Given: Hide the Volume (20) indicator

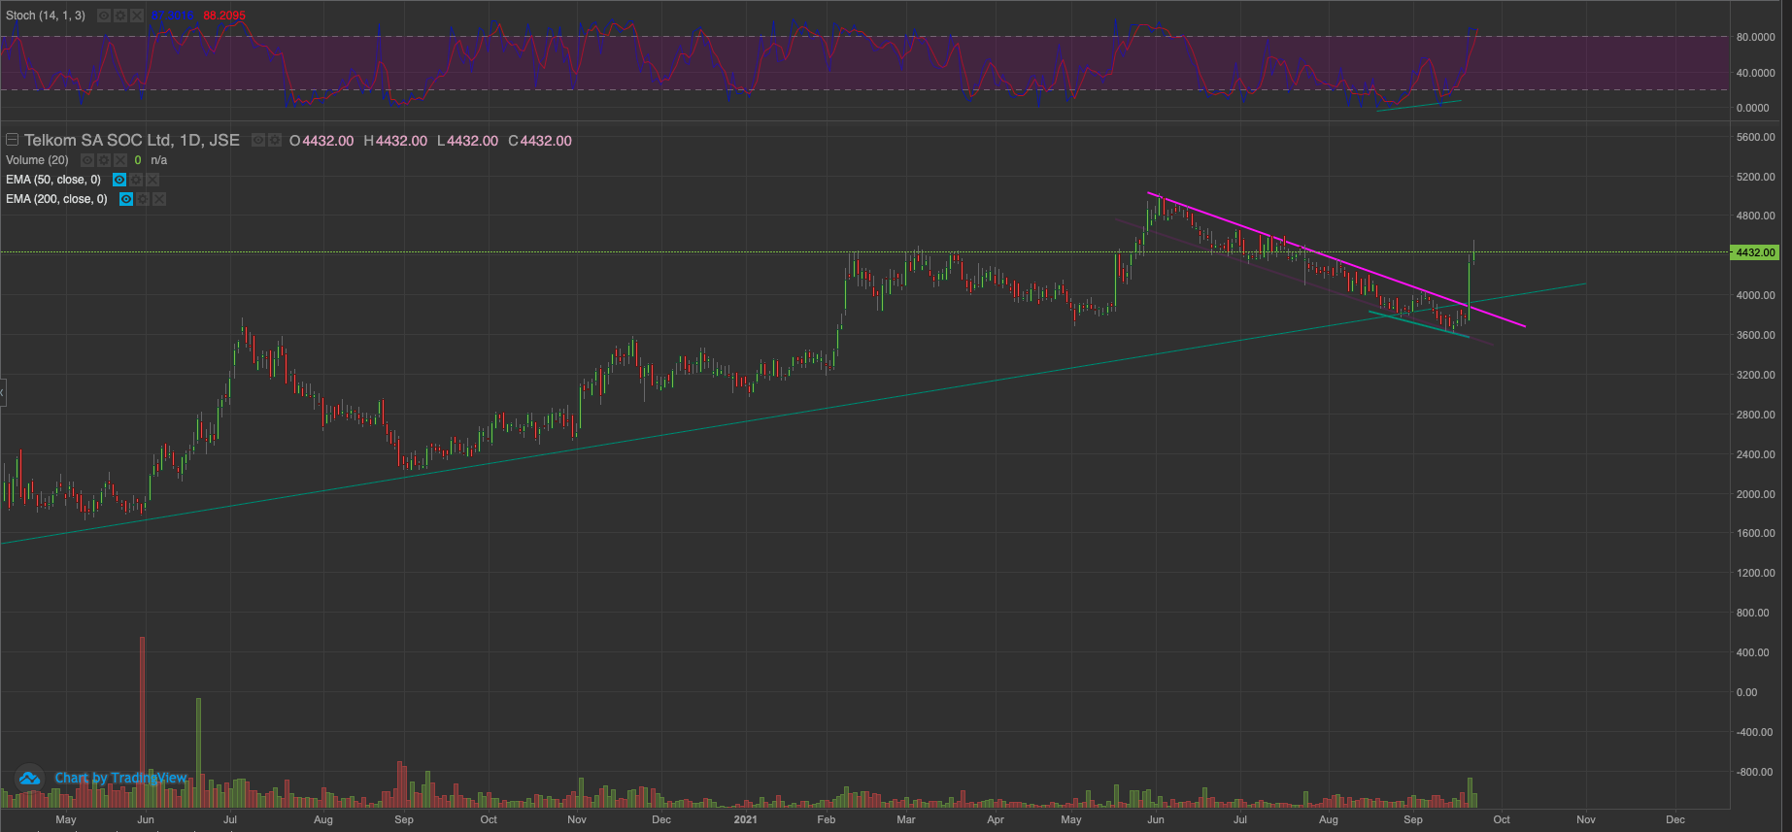Looking at the screenshot, I should point(87,160).
